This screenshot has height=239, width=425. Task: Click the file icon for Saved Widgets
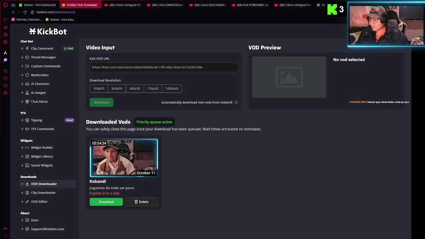[27, 165]
